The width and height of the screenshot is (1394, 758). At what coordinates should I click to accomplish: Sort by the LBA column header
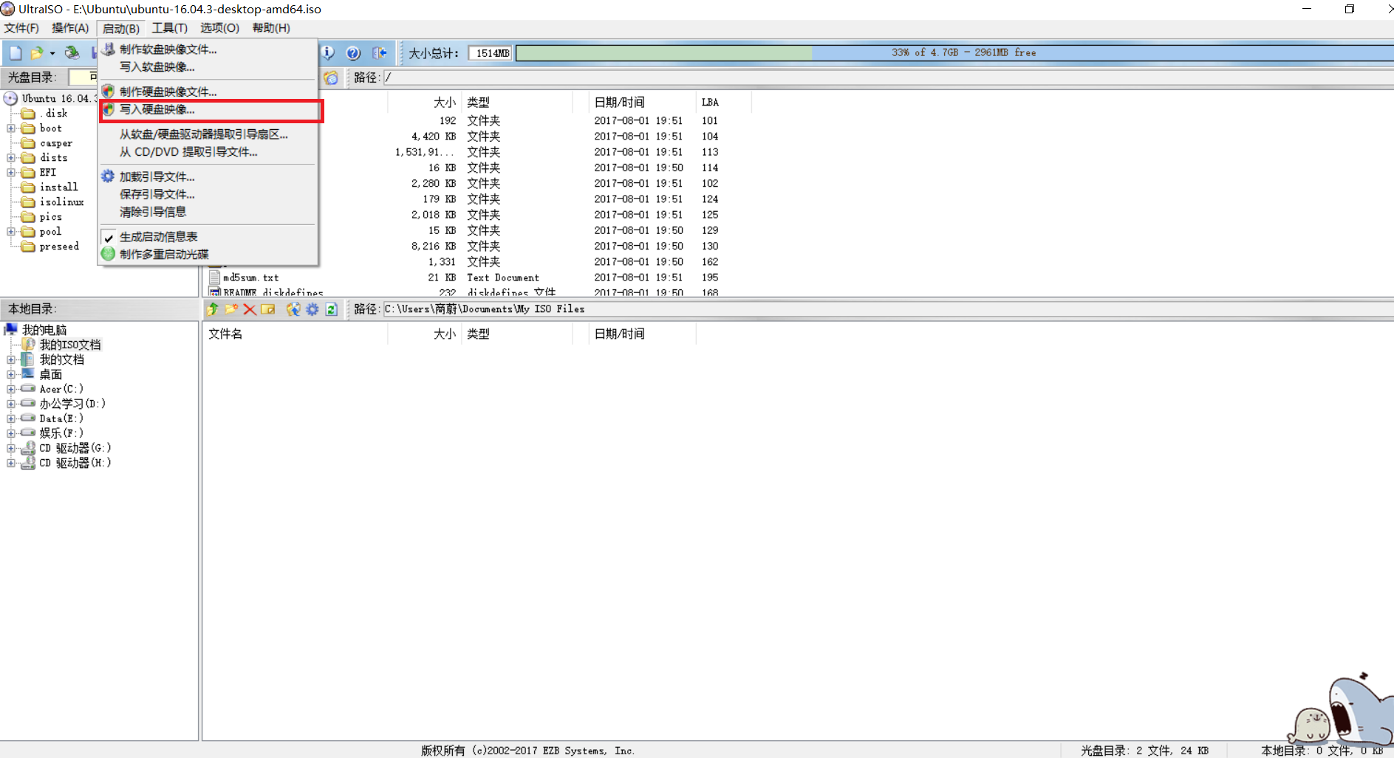(722, 103)
